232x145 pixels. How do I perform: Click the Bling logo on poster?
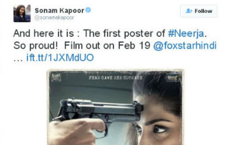click(x=172, y=77)
